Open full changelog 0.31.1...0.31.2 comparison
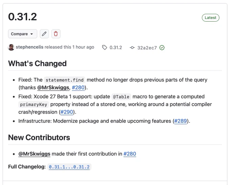The width and height of the screenshot is (230, 185). point(69,167)
